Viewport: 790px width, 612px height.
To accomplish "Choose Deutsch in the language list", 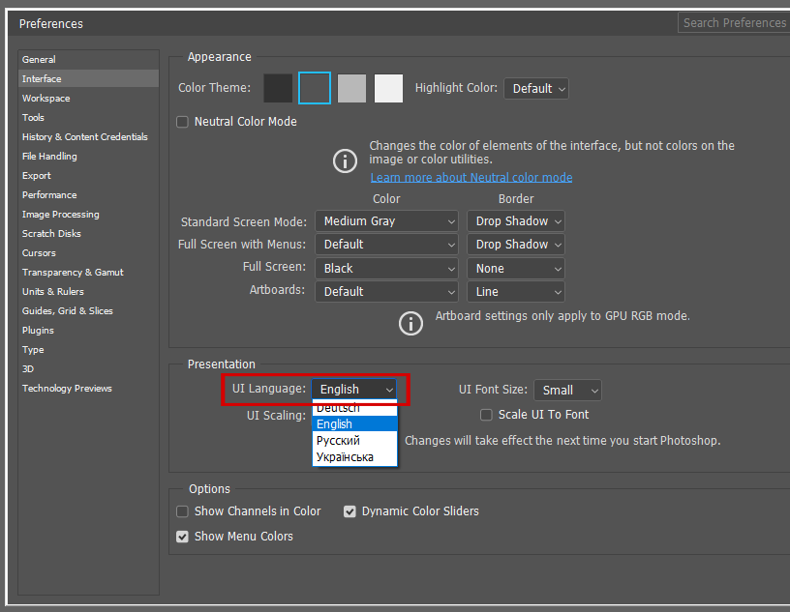I will 354,408.
